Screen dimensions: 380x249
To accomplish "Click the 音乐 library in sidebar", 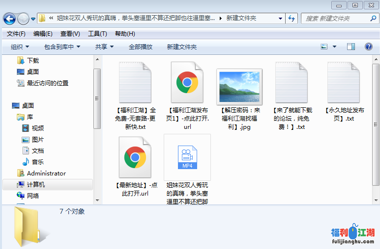I will point(37,162).
